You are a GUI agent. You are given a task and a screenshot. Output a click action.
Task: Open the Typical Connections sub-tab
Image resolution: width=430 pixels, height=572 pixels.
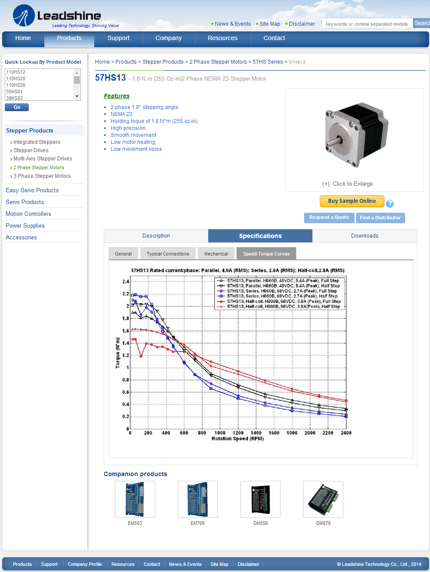pyautogui.click(x=168, y=254)
